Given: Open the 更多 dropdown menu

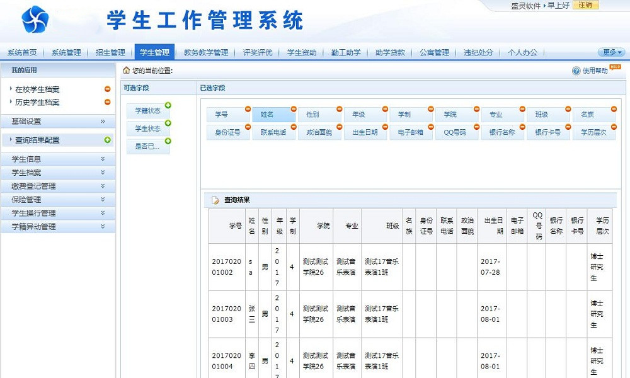Looking at the screenshot, I should (x=611, y=52).
